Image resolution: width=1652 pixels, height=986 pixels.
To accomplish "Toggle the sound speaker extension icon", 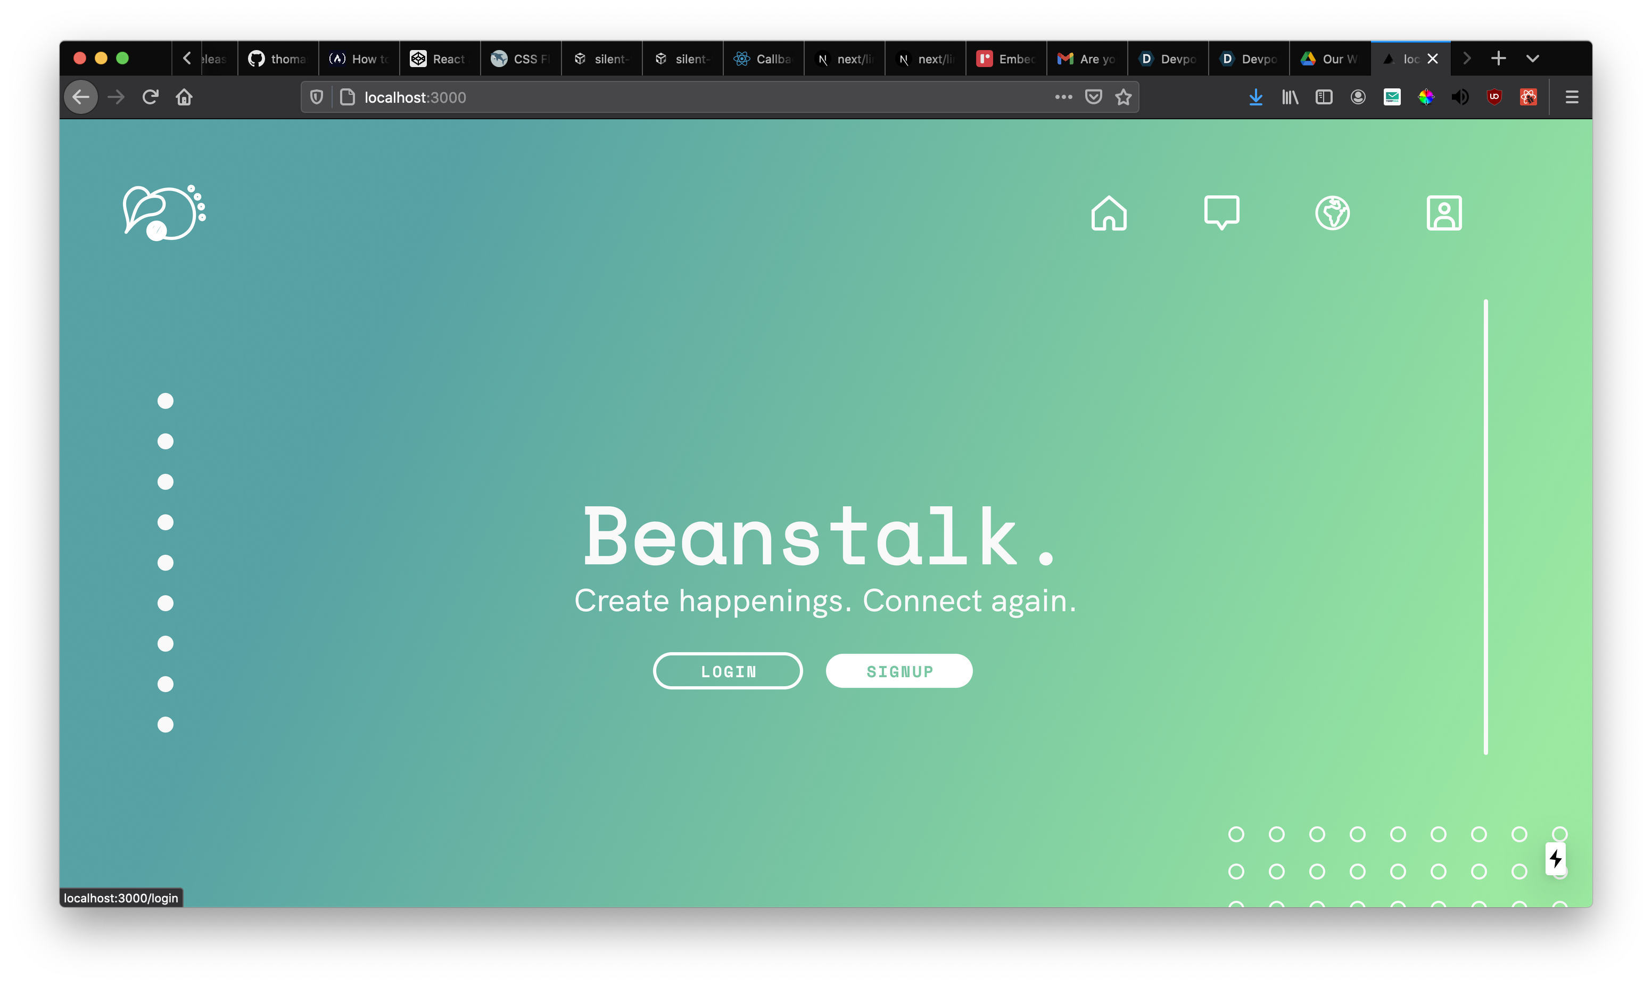I will (x=1459, y=97).
